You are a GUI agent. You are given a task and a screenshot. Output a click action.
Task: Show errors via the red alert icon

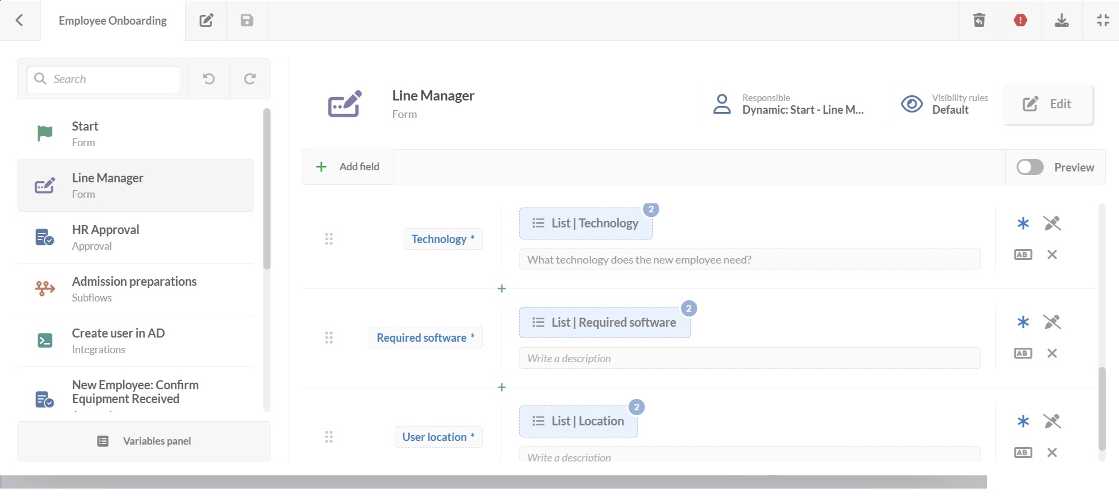click(x=1020, y=20)
